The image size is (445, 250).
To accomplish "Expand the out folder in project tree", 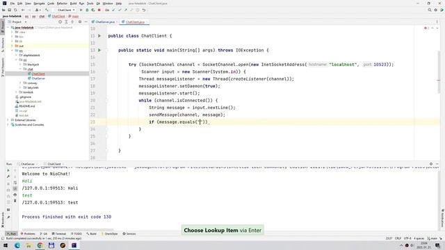I will [13, 46].
